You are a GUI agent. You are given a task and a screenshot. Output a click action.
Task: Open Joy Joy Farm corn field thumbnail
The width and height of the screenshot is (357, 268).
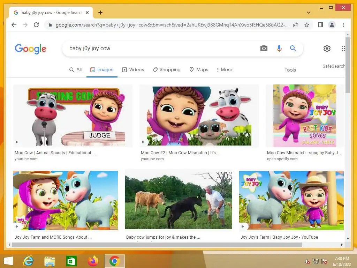point(66,200)
